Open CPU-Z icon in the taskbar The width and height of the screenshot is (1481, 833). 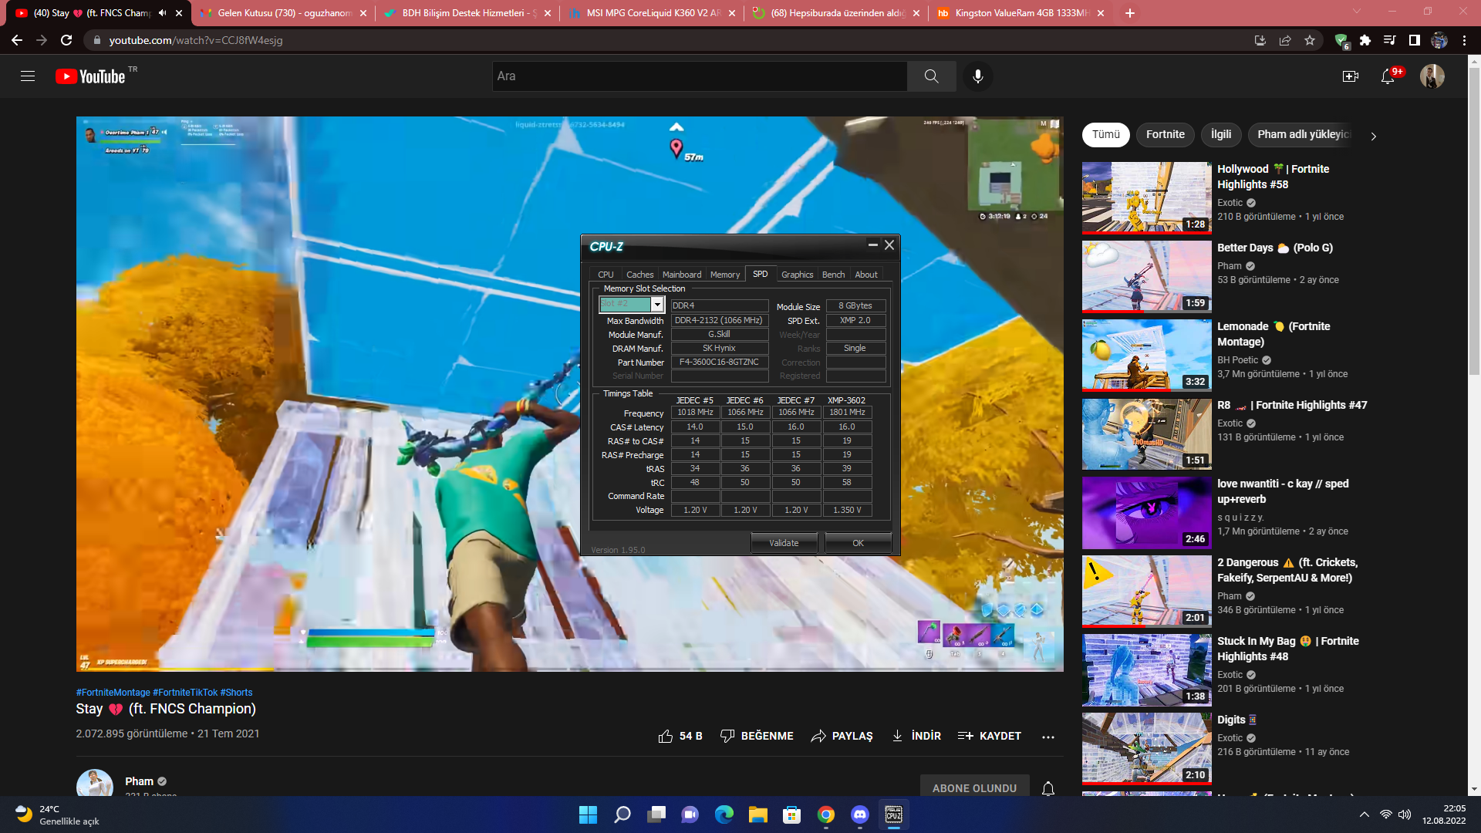tap(893, 814)
